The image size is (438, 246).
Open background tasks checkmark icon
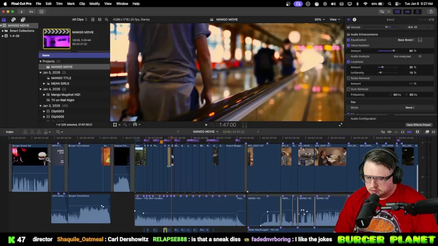tap(41, 12)
